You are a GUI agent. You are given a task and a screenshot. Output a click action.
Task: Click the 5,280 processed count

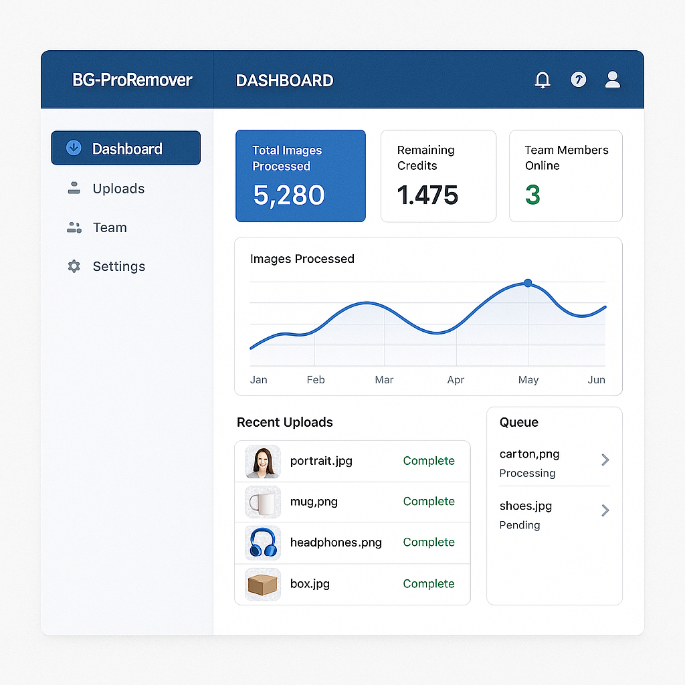[289, 195]
